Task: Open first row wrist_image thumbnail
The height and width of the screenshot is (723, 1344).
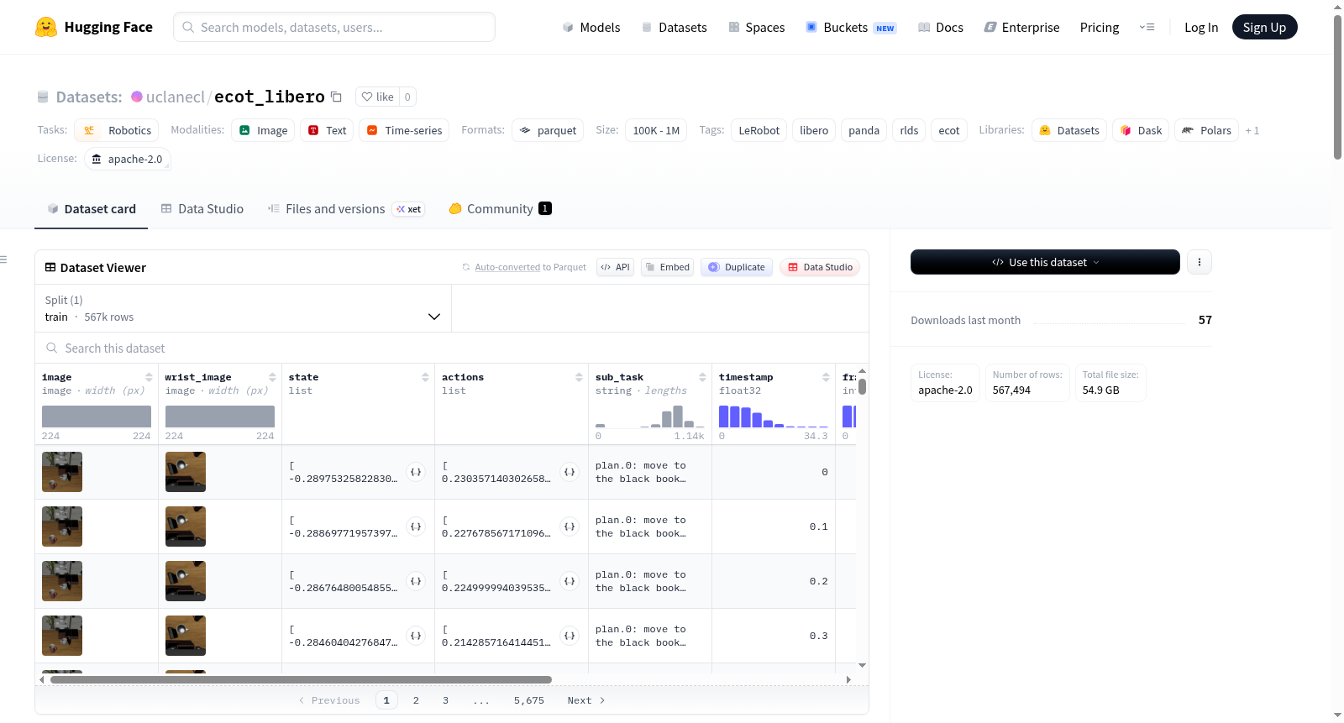Action: (186, 472)
